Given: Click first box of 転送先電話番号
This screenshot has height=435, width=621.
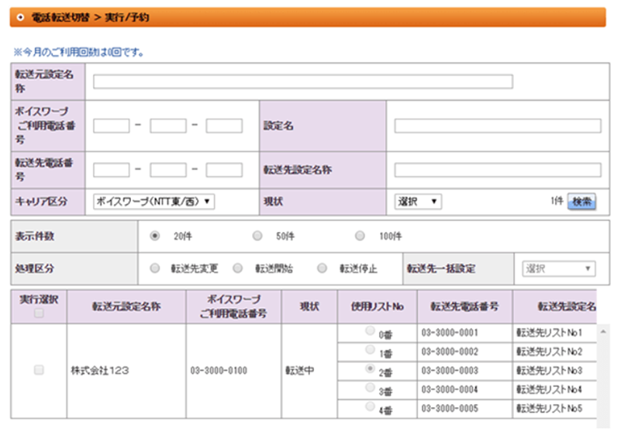Looking at the screenshot, I should (x=112, y=170).
